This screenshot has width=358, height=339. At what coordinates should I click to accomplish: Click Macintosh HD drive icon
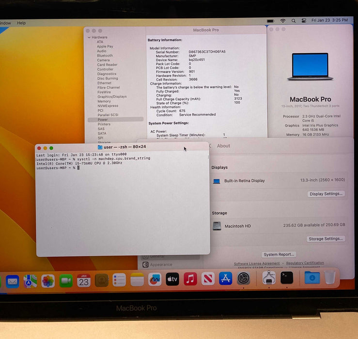217,226
